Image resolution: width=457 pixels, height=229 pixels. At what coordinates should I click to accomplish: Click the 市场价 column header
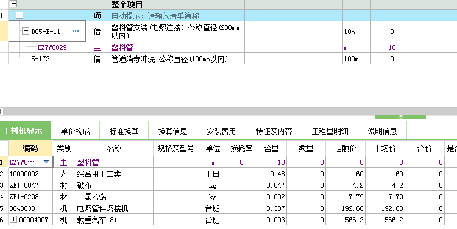(384, 148)
